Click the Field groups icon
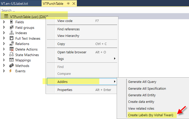Viewport: 189px width, 119px height. (12, 27)
